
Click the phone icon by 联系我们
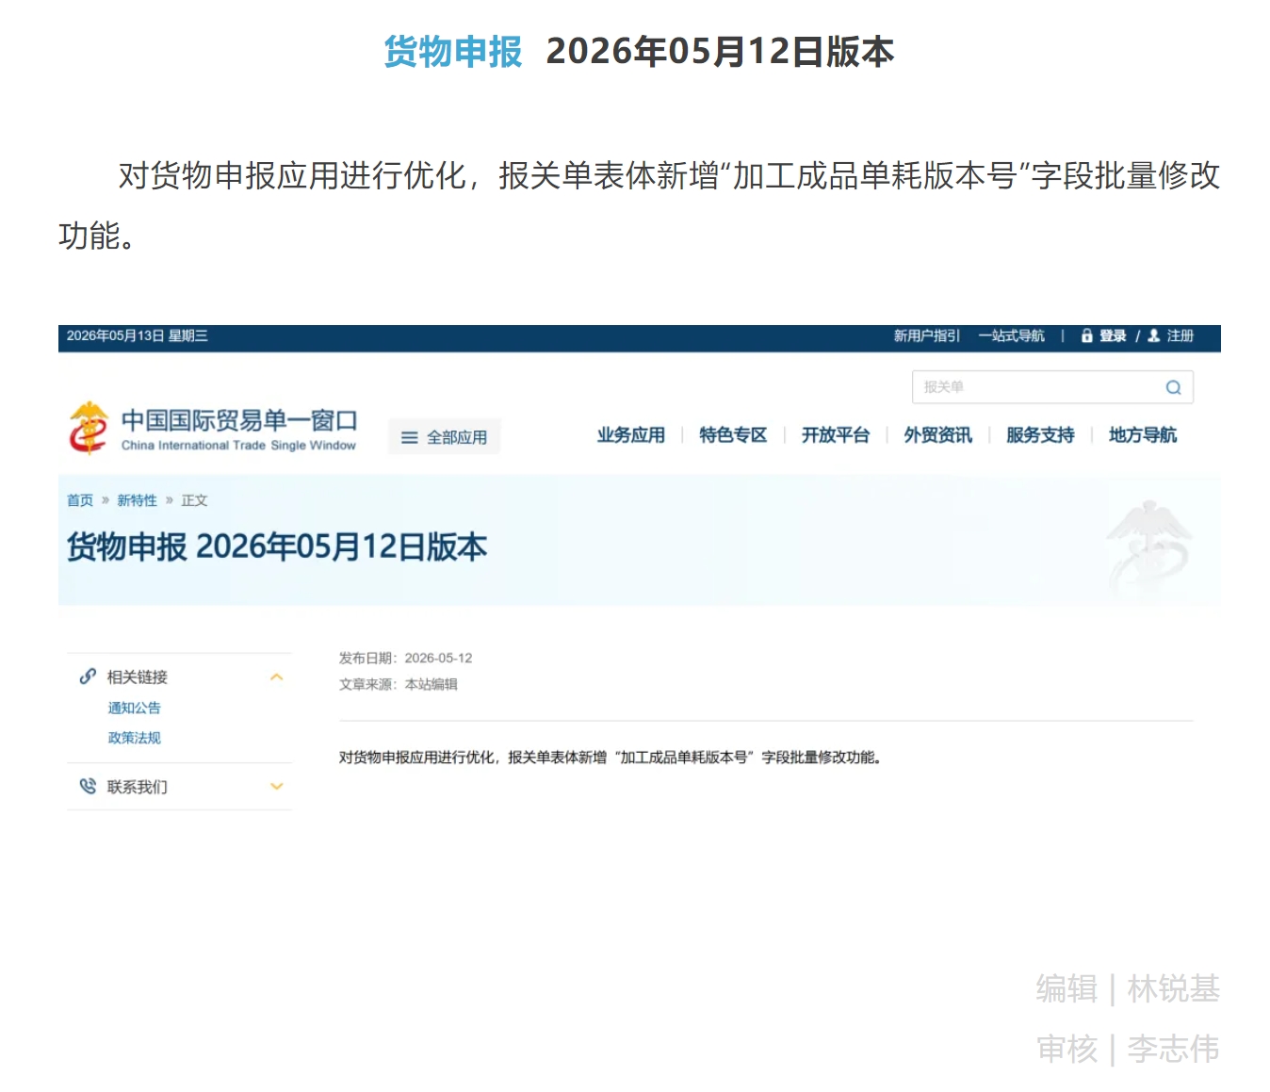click(x=88, y=786)
